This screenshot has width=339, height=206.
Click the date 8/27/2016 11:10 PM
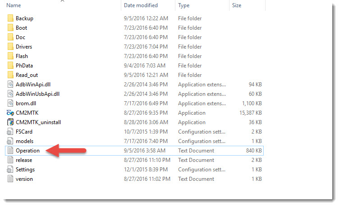(x=147, y=160)
